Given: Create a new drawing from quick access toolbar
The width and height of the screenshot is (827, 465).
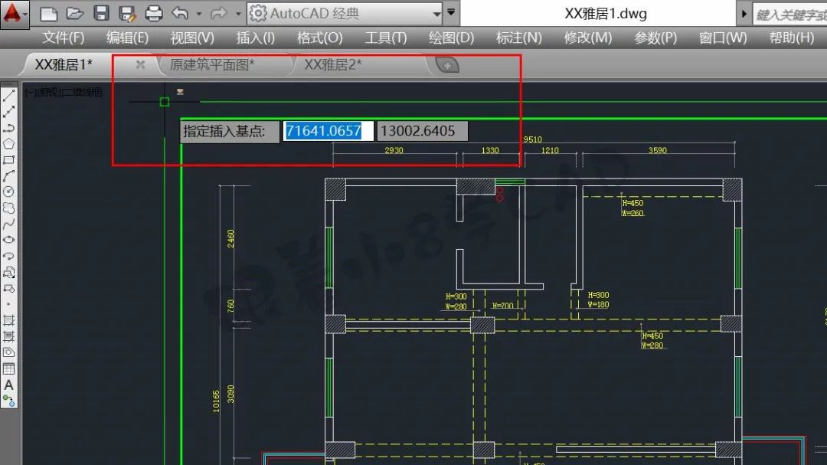Looking at the screenshot, I should pos(48,13).
